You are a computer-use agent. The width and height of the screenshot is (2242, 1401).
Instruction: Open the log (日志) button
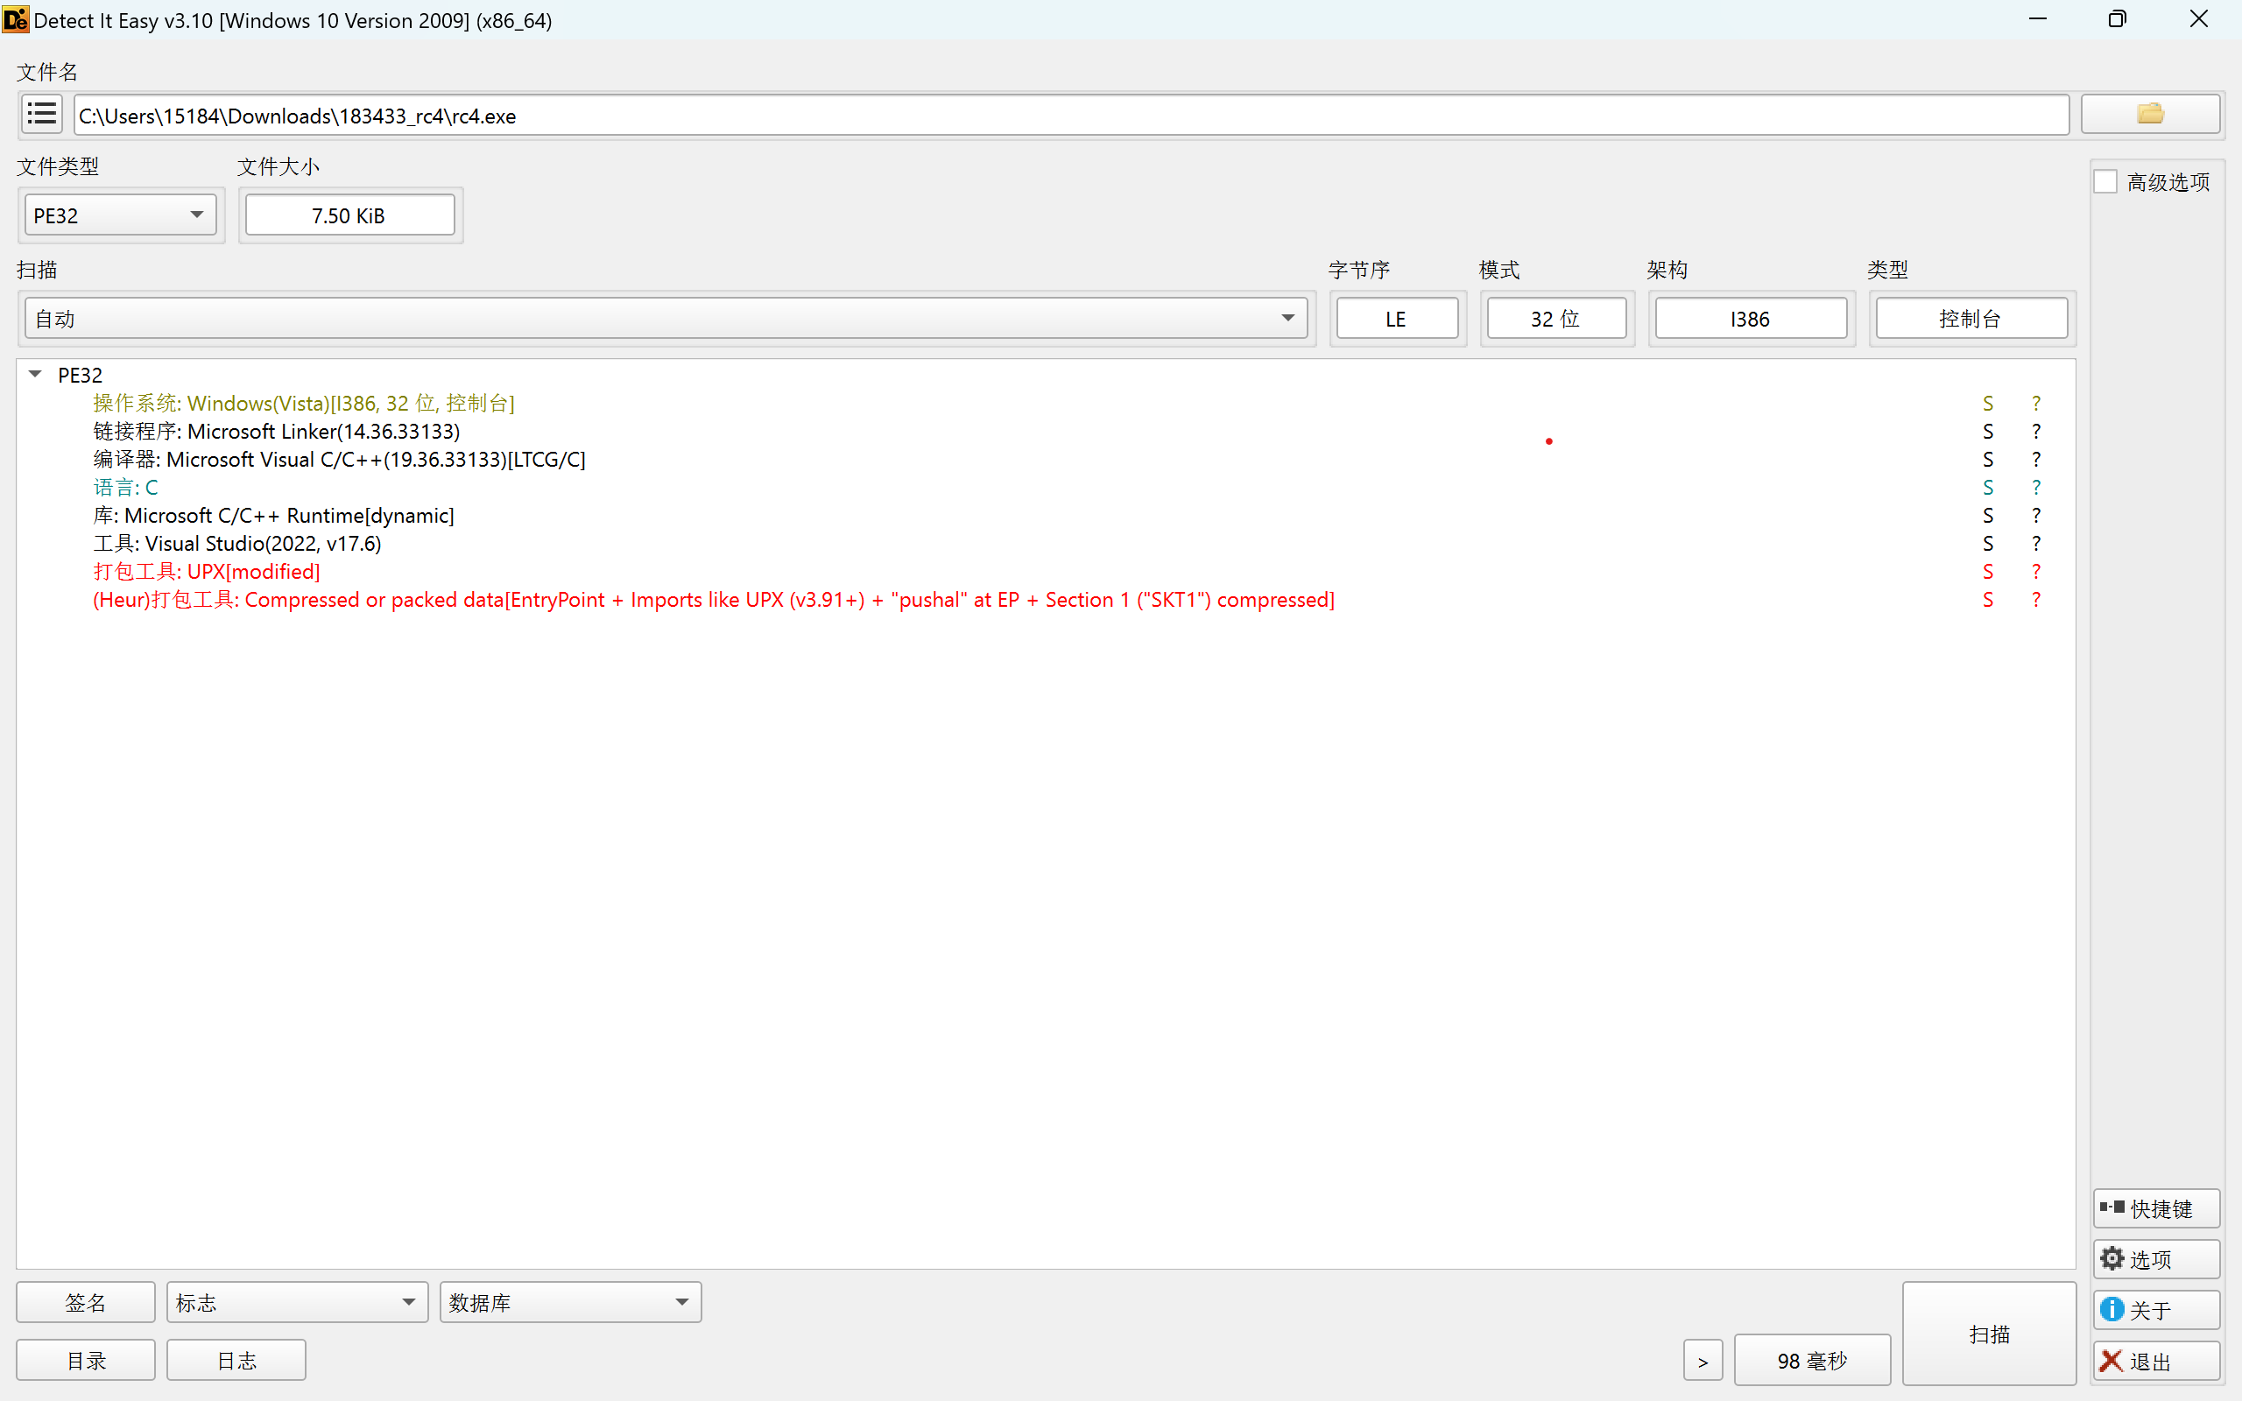[236, 1359]
